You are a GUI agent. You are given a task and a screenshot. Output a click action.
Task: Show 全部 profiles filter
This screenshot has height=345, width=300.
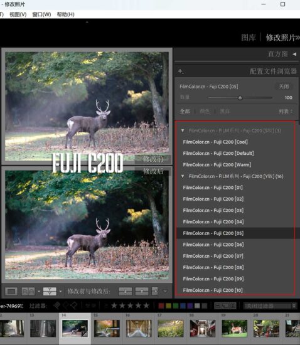pos(185,111)
